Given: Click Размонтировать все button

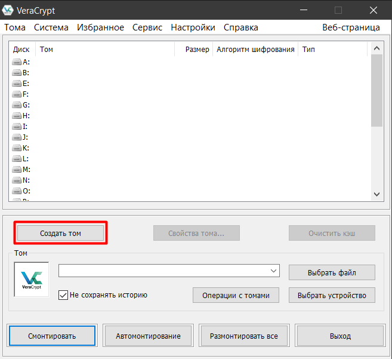Looking at the screenshot, I should pyautogui.click(x=244, y=336).
